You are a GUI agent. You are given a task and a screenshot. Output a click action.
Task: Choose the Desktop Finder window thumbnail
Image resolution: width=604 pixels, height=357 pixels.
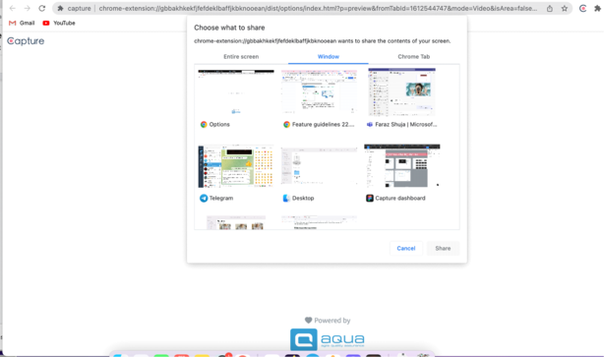[x=319, y=173]
